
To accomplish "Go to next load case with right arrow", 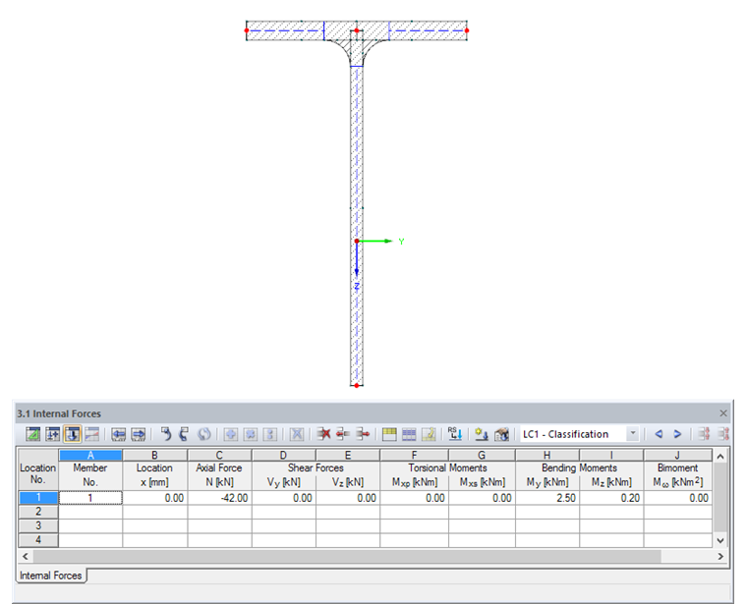I will (677, 434).
